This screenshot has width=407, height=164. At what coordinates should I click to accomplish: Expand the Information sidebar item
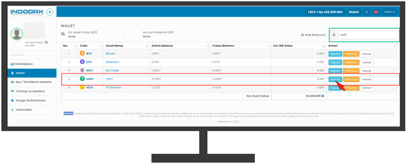click(32, 110)
